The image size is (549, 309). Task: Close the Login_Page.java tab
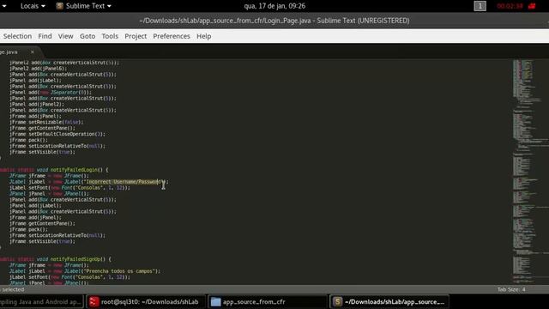33,51
